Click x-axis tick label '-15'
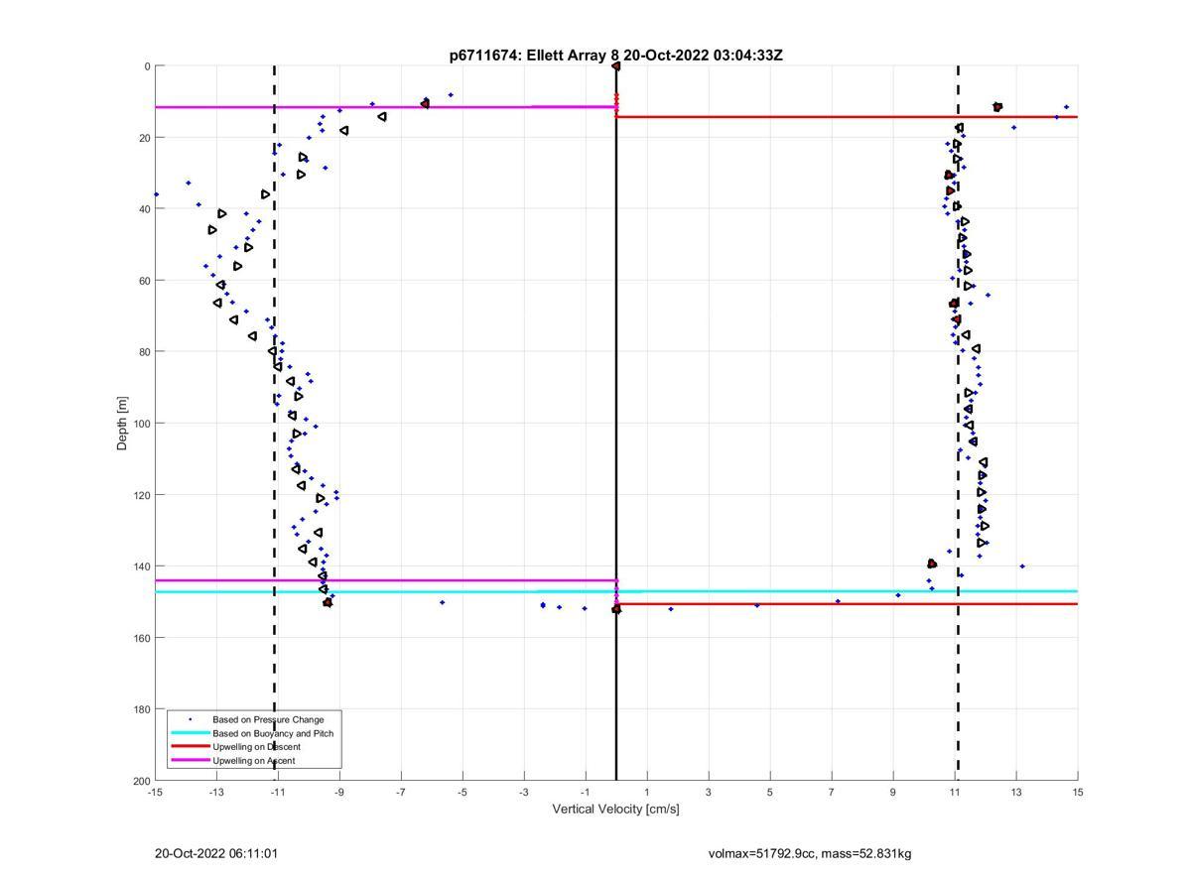Image resolution: width=1191 pixels, height=878 pixels. coord(155,792)
